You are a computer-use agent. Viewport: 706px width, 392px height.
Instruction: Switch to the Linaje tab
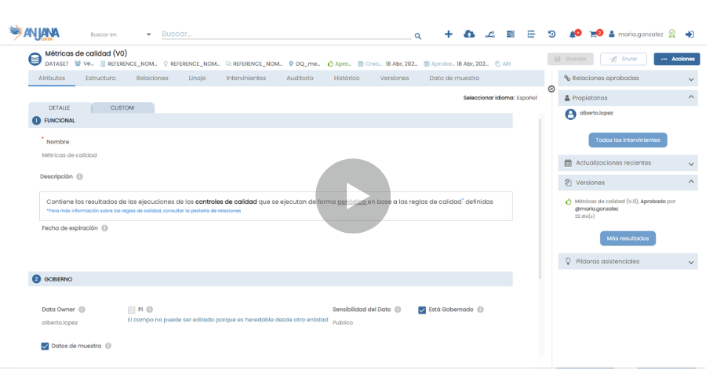197,78
